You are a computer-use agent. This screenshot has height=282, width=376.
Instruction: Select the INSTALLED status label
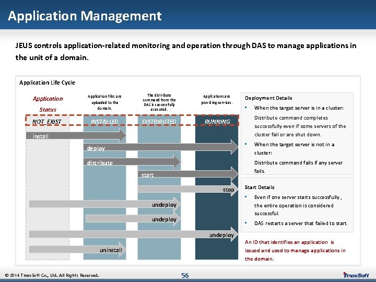(x=104, y=122)
